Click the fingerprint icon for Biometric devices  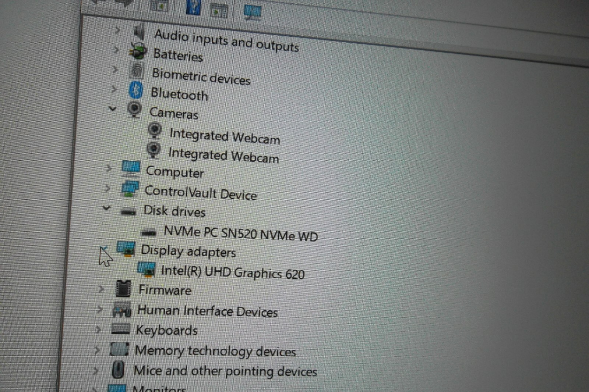pos(136,70)
